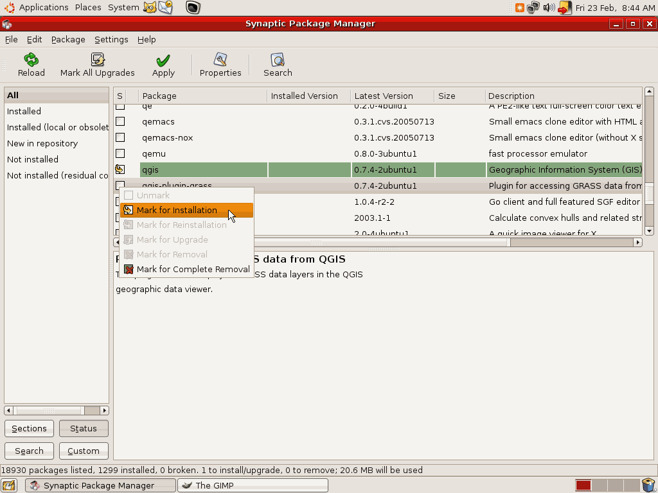This screenshot has width=658, height=493.
Task: Select Installed (local or obsolete) filter
Action: [x=57, y=127]
